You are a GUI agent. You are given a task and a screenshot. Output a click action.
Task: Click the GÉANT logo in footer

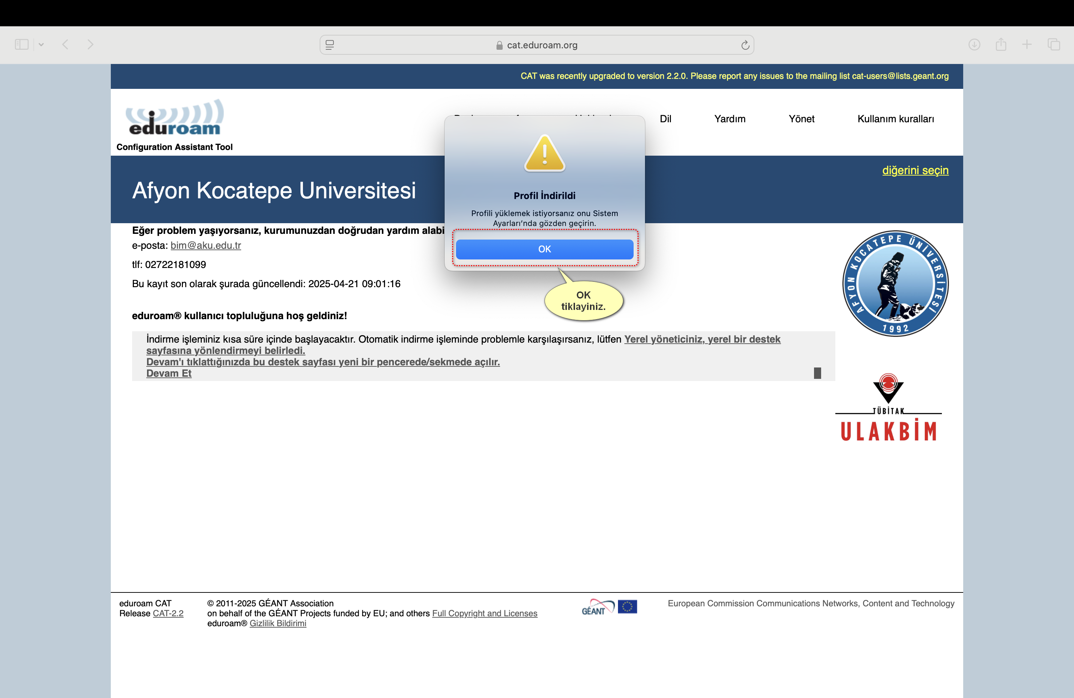598,607
